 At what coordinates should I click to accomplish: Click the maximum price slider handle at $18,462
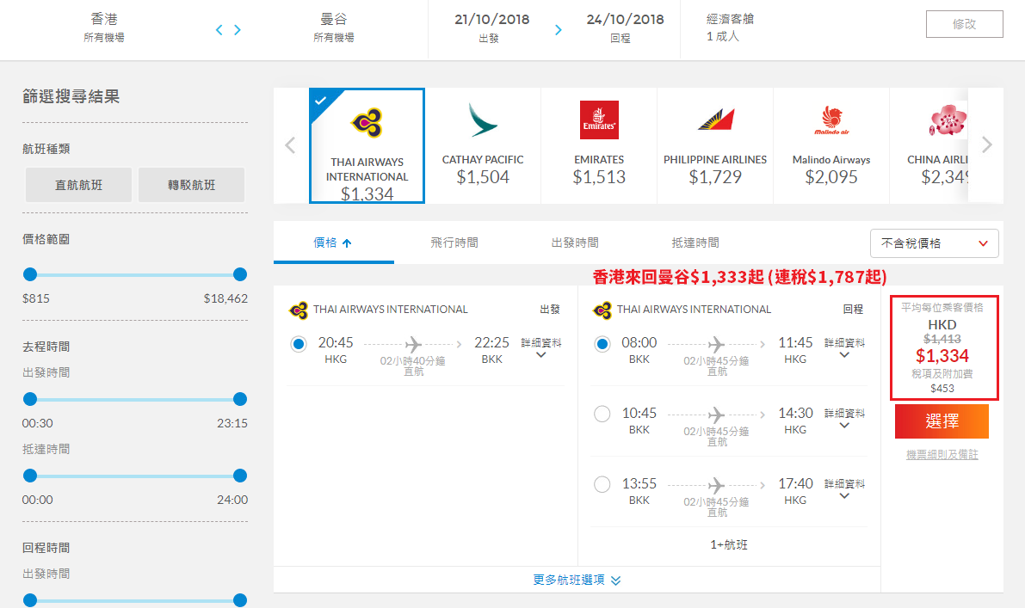tap(240, 274)
